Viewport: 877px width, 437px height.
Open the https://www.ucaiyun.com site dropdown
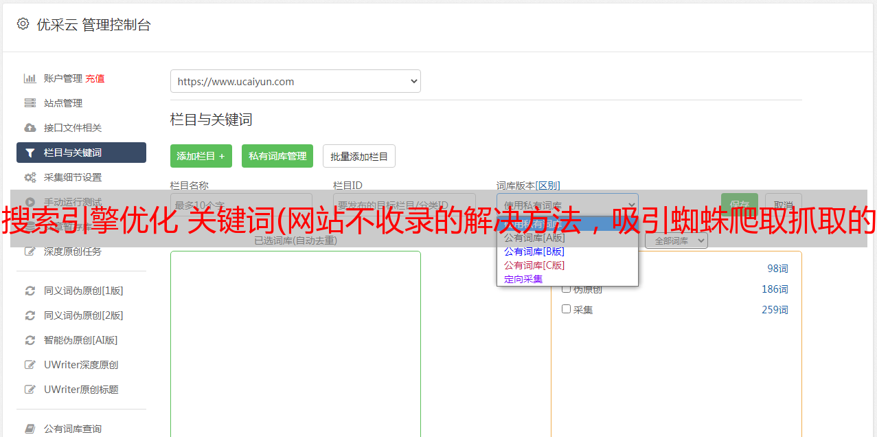coord(295,81)
